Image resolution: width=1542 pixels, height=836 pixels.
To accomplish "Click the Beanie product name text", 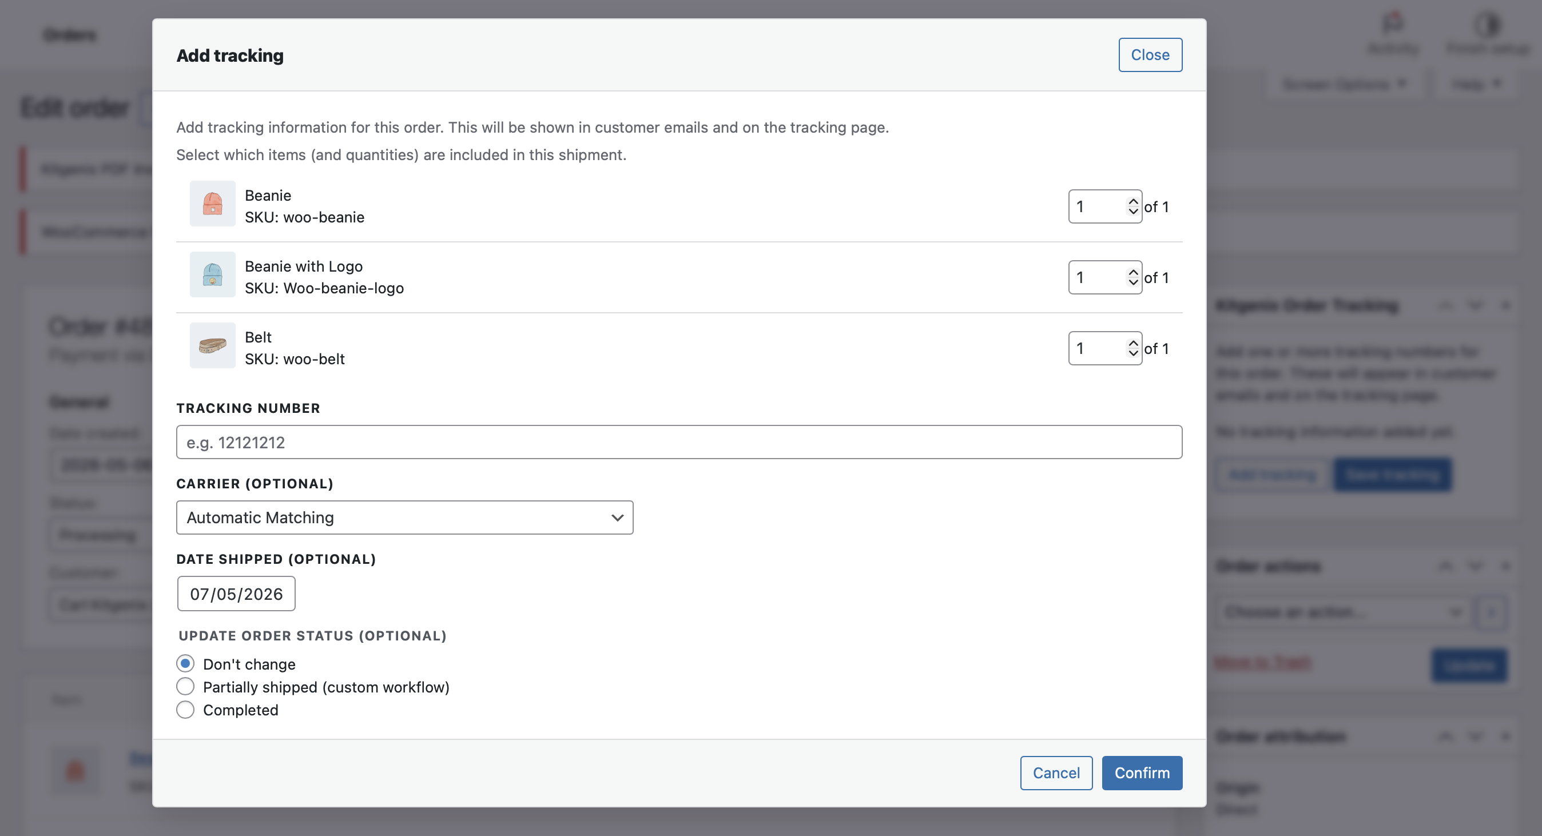I will click(x=268, y=195).
